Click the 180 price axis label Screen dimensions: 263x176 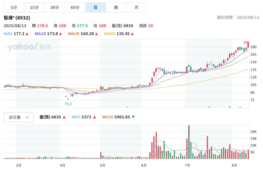coord(253,47)
